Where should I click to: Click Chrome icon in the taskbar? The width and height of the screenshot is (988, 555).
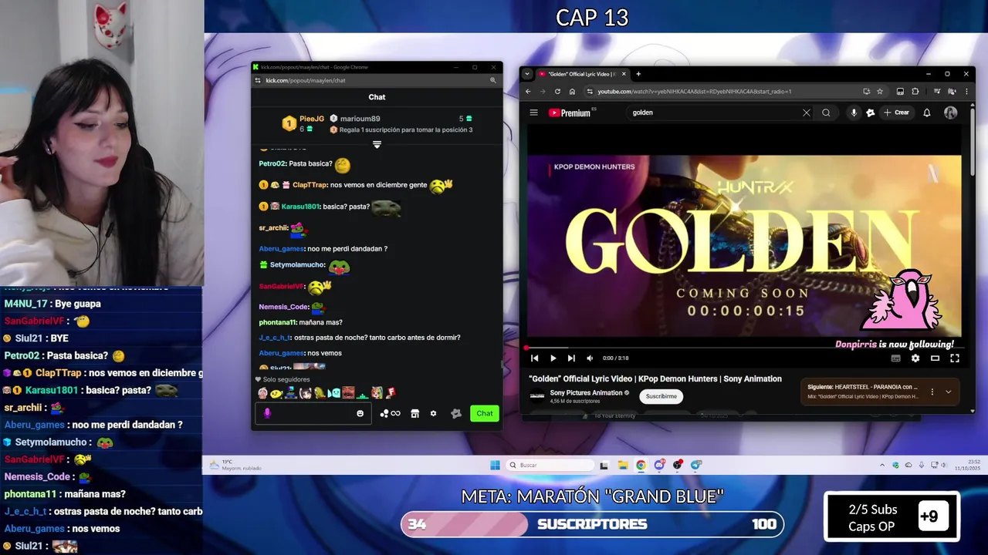(641, 465)
